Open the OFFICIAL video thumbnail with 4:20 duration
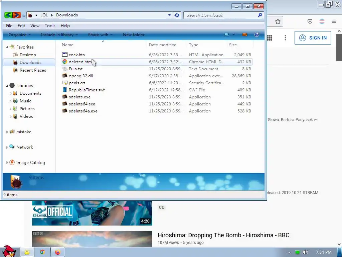Image resolution: width=342 pixels, height=257 pixels. (x=92, y=213)
